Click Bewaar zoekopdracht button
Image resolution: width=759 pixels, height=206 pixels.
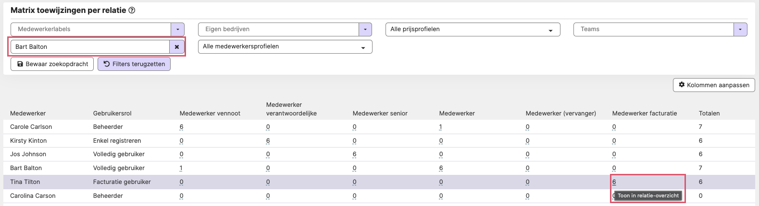52,64
